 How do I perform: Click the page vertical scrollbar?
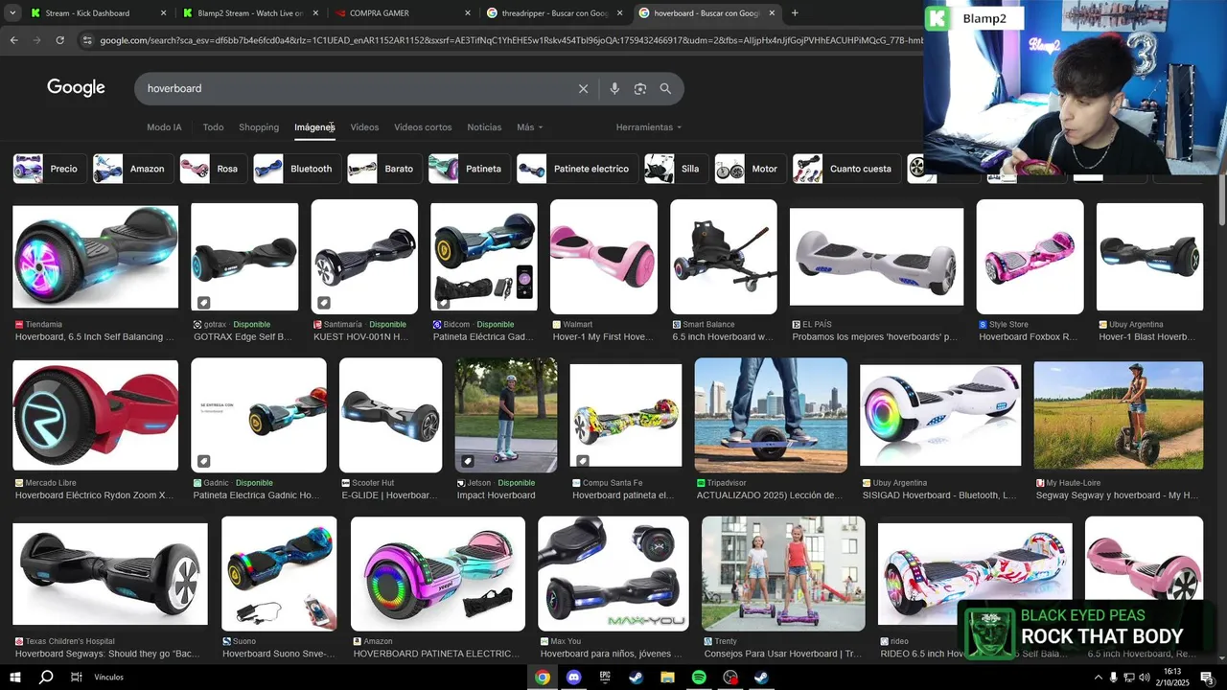[x=1220, y=201]
